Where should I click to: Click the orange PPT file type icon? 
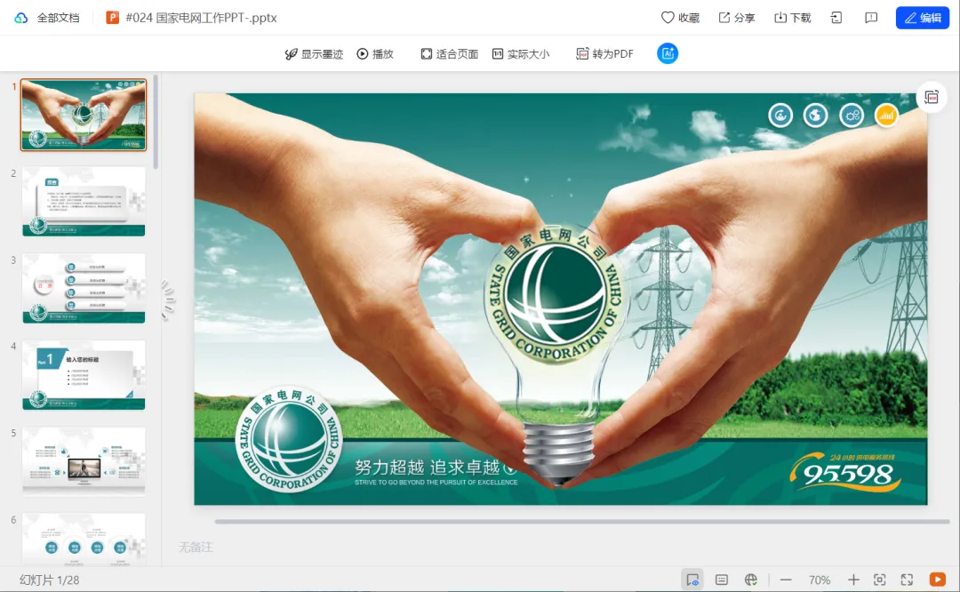point(112,18)
